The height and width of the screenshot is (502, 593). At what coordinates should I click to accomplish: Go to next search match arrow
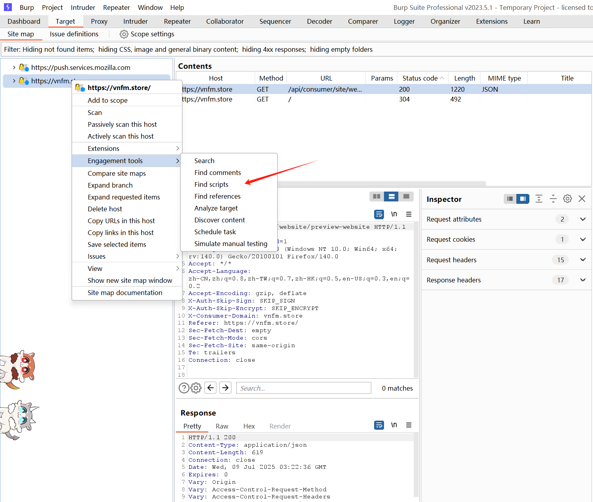(226, 388)
